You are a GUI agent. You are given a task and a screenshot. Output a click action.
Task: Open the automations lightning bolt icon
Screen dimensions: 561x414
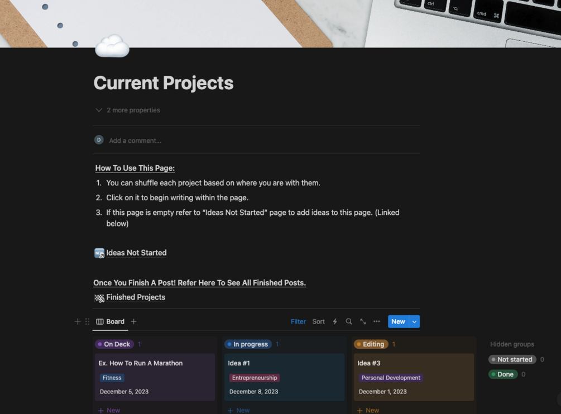coord(335,321)
